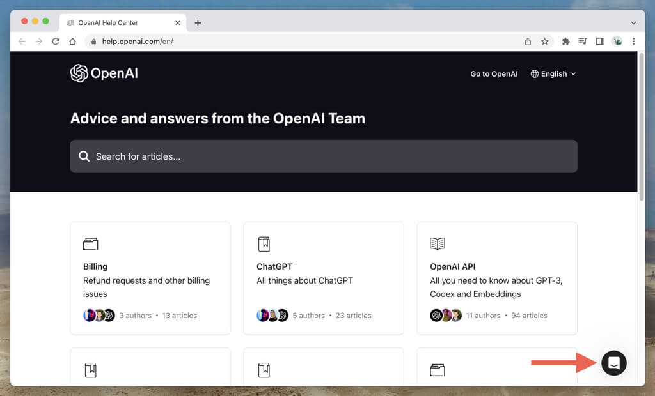Open the OpenAI API collection card

click(496, 278)
